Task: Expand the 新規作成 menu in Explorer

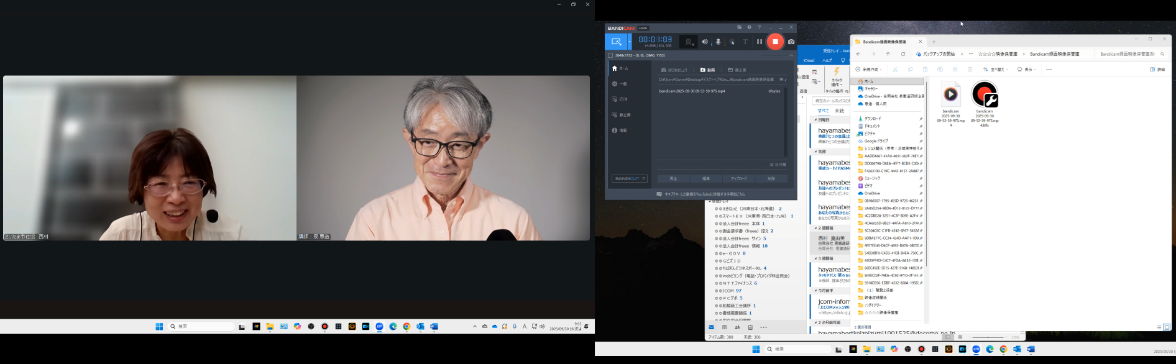Action: click(x=868, y=70)
